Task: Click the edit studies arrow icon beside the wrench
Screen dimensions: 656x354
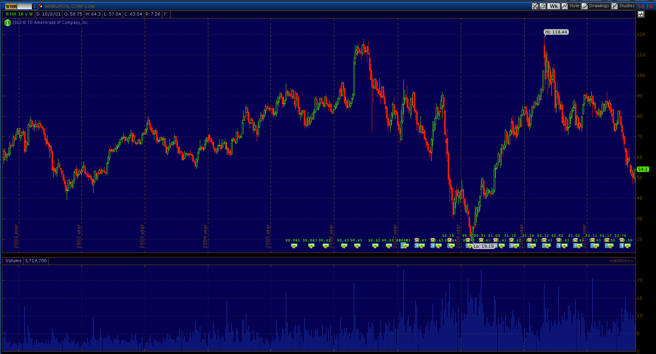Action: coord(535,6)
